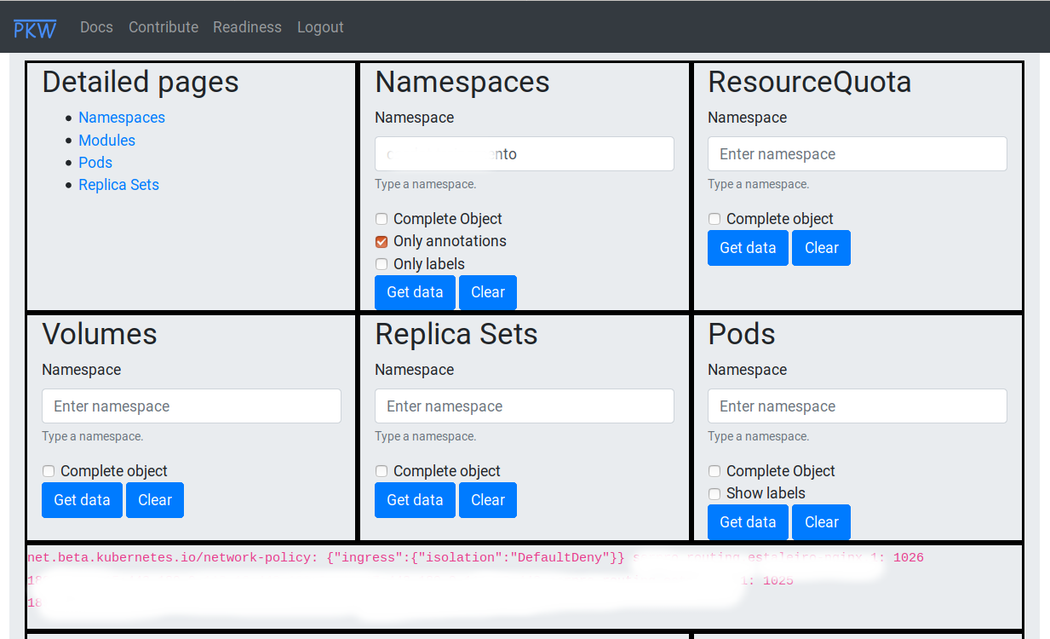Focus the ResourceQuota namespace input field
The height and width of the screenshot is (639, 1050).
pyautogui.click(x=858, y=154)
